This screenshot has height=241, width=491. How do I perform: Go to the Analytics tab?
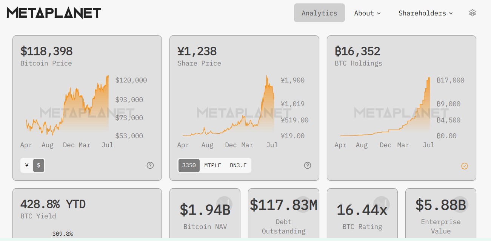point(319,13)
